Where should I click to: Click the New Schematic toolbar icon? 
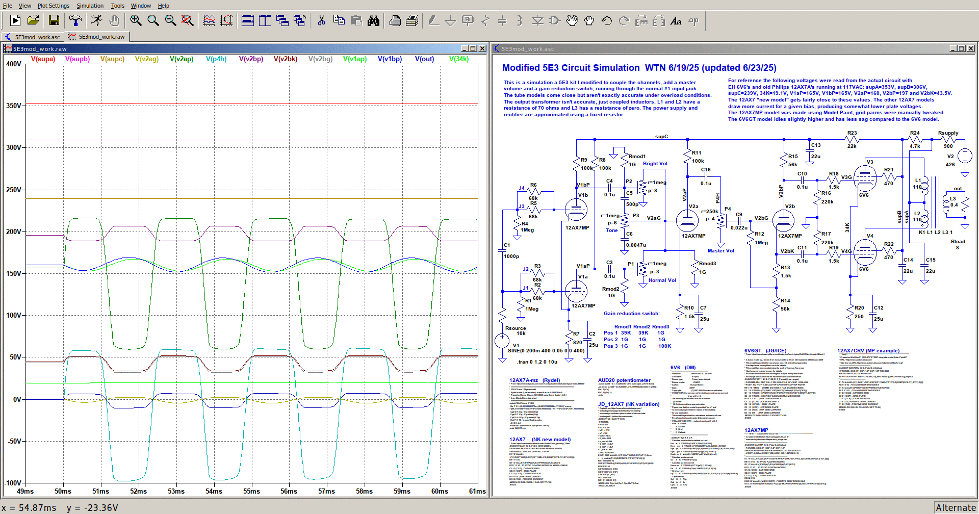coord(15,20)
